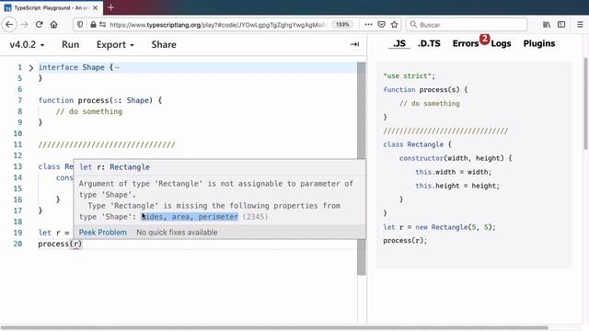Click line number 13 in the gutter
Viewport: 589px width, 331px height.
pyautogui.click(x=17, y=166)
